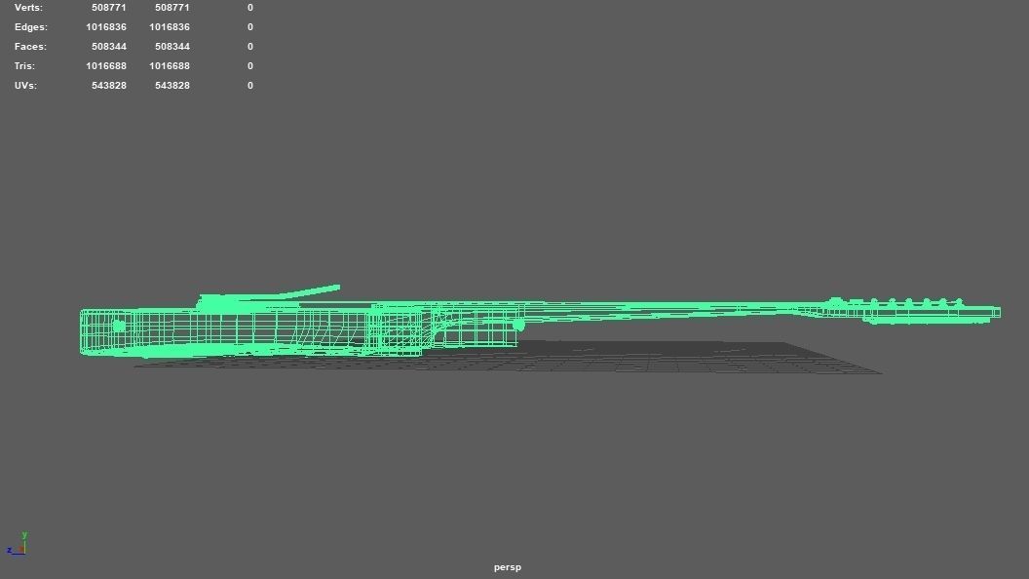Image resolution: width=1029 pixels, height=579 pixels.
Task: Click the persp camera name label
Action: click(508, 567)
